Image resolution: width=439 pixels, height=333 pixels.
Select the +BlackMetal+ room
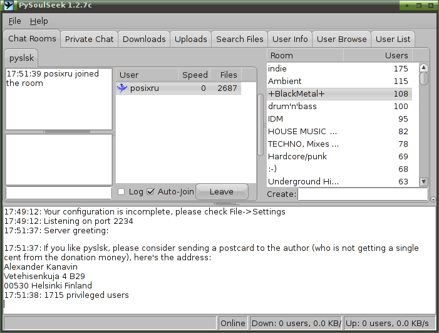point(339,93)
